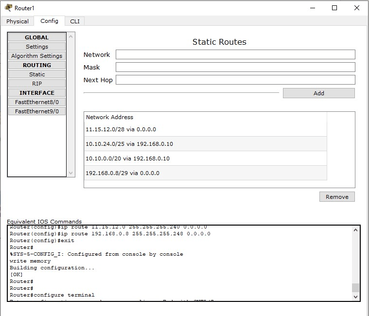The height and width of the screenshot is (316, 369).
Task: Click the Network input field
Action: click(x=235, y=54)
